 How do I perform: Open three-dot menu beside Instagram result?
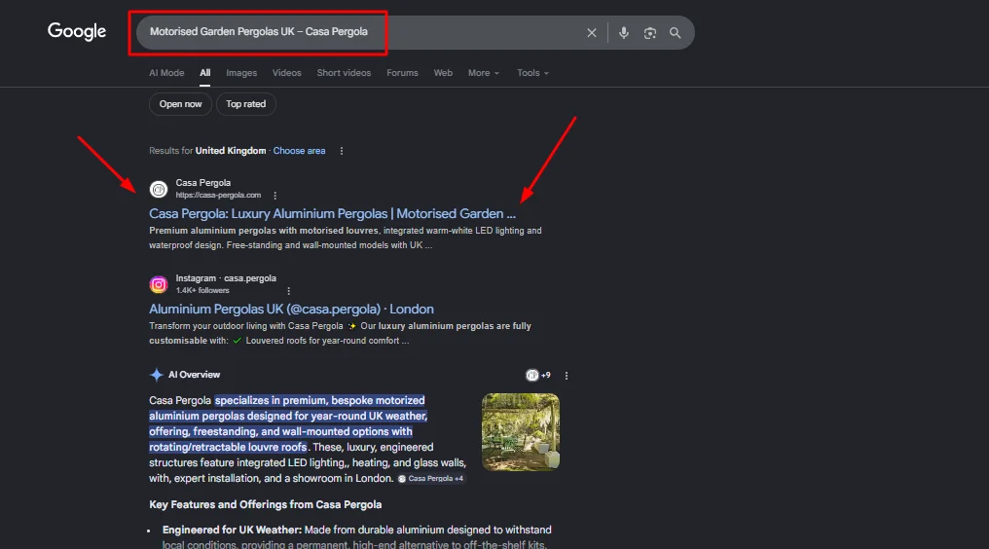pyautogui.click(x=288, y=290)
